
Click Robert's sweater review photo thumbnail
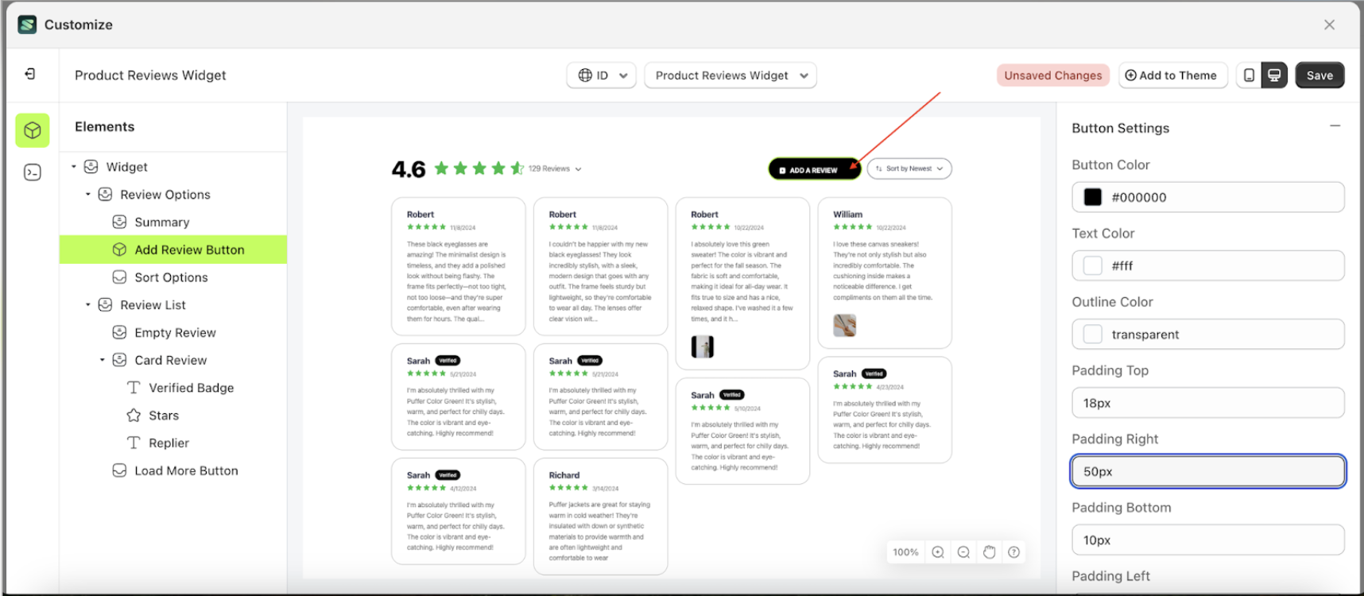(x=702, y=346)
